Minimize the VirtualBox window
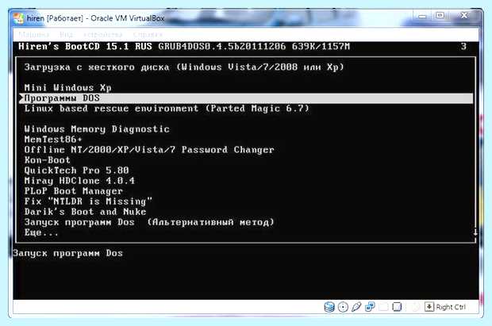This screenshot has height=326, width=492. (422, 16)
